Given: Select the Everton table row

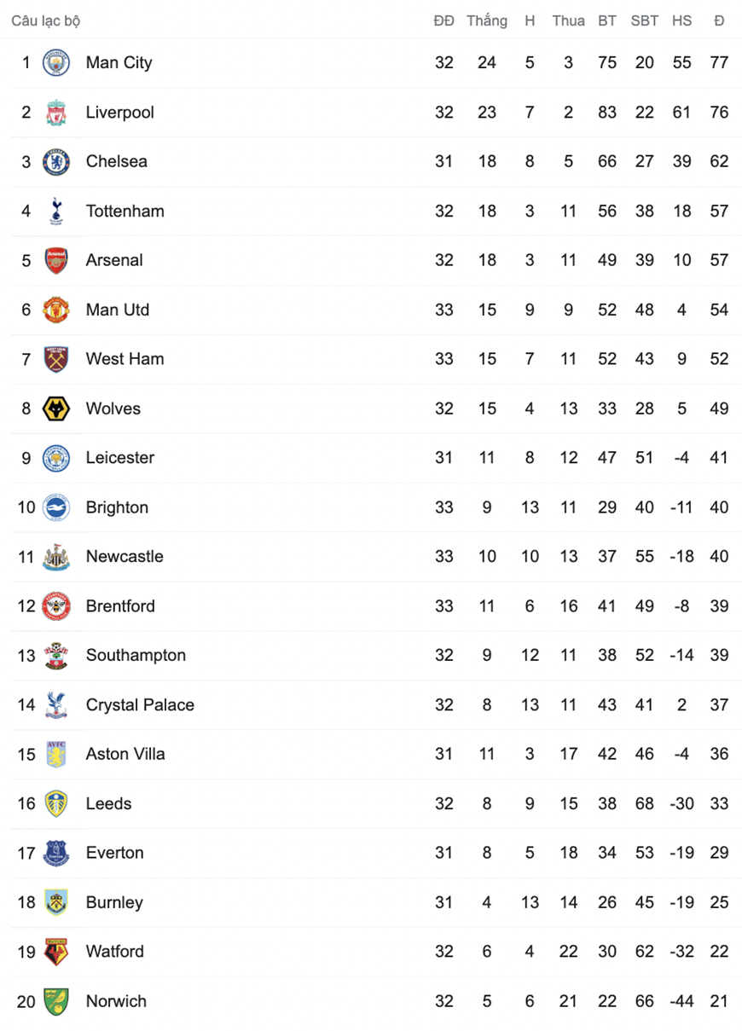Looking at the screenshot, I should [375, 853].
